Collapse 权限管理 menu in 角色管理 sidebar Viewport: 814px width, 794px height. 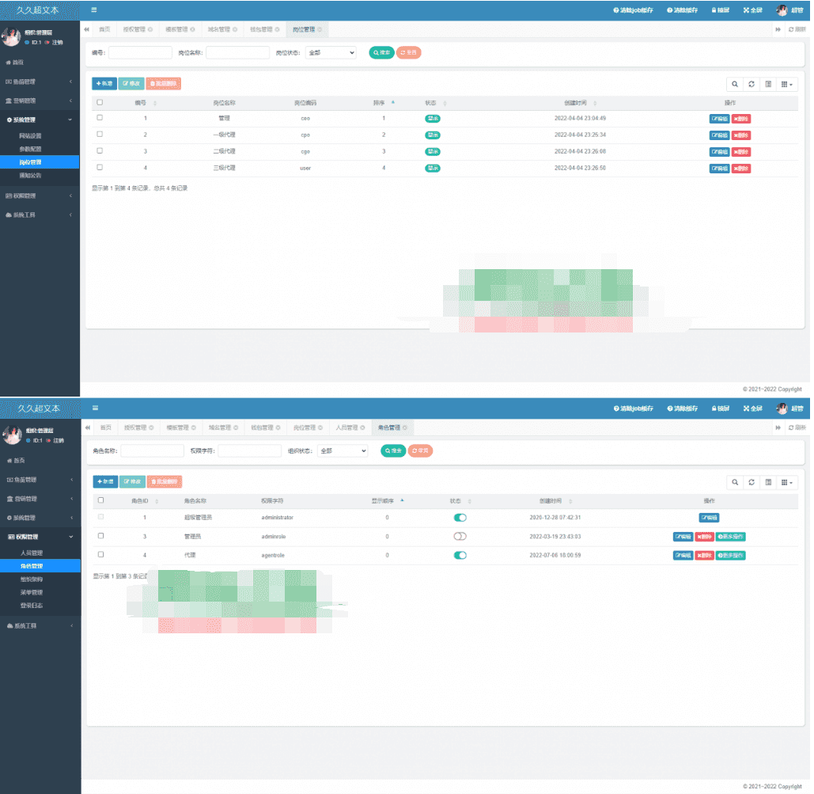(x=40, y=537)
